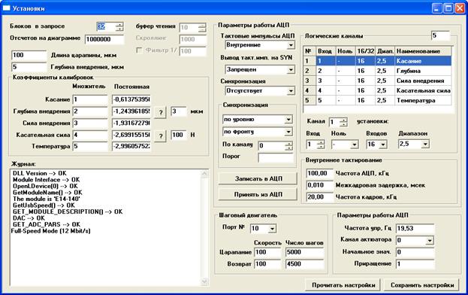Screen dimensions: 468x295
Task: Enable the Фильтр 1/ checkbox
Action: click(x=139, y=50)
